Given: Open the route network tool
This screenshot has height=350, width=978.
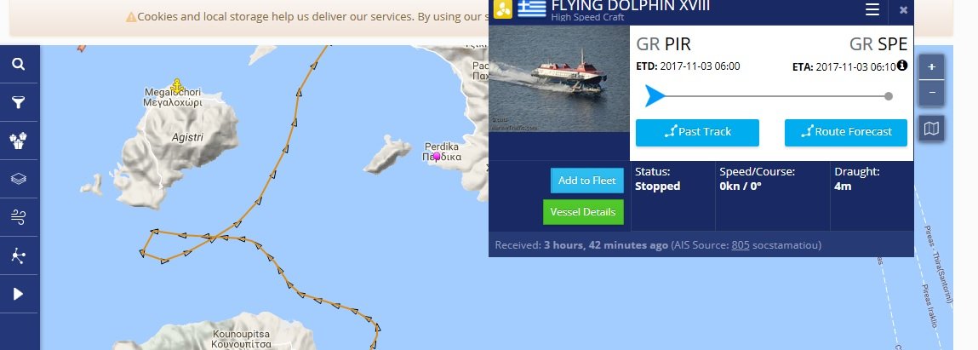Looking at the screenshot, I should click(19, 255).
